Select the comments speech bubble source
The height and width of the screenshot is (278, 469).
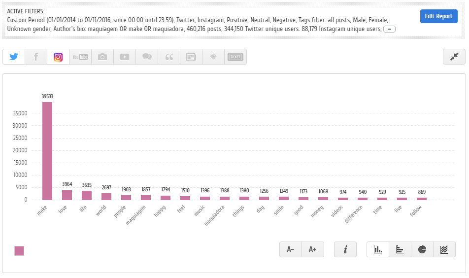tap(147, 57)
